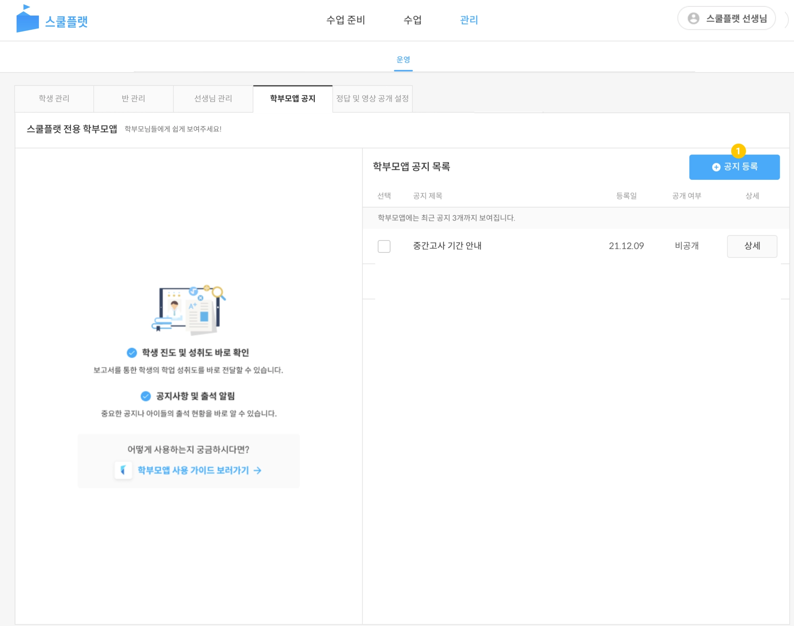This screenshot has width=794, height=626.
Task: Select the 관리 top menu
Action: click(469, 20)
